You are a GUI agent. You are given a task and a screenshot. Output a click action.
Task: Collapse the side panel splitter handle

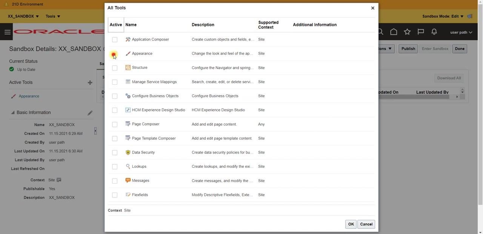95,131
